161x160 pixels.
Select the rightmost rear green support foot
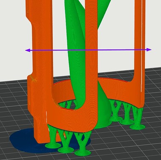click(138, 127)
